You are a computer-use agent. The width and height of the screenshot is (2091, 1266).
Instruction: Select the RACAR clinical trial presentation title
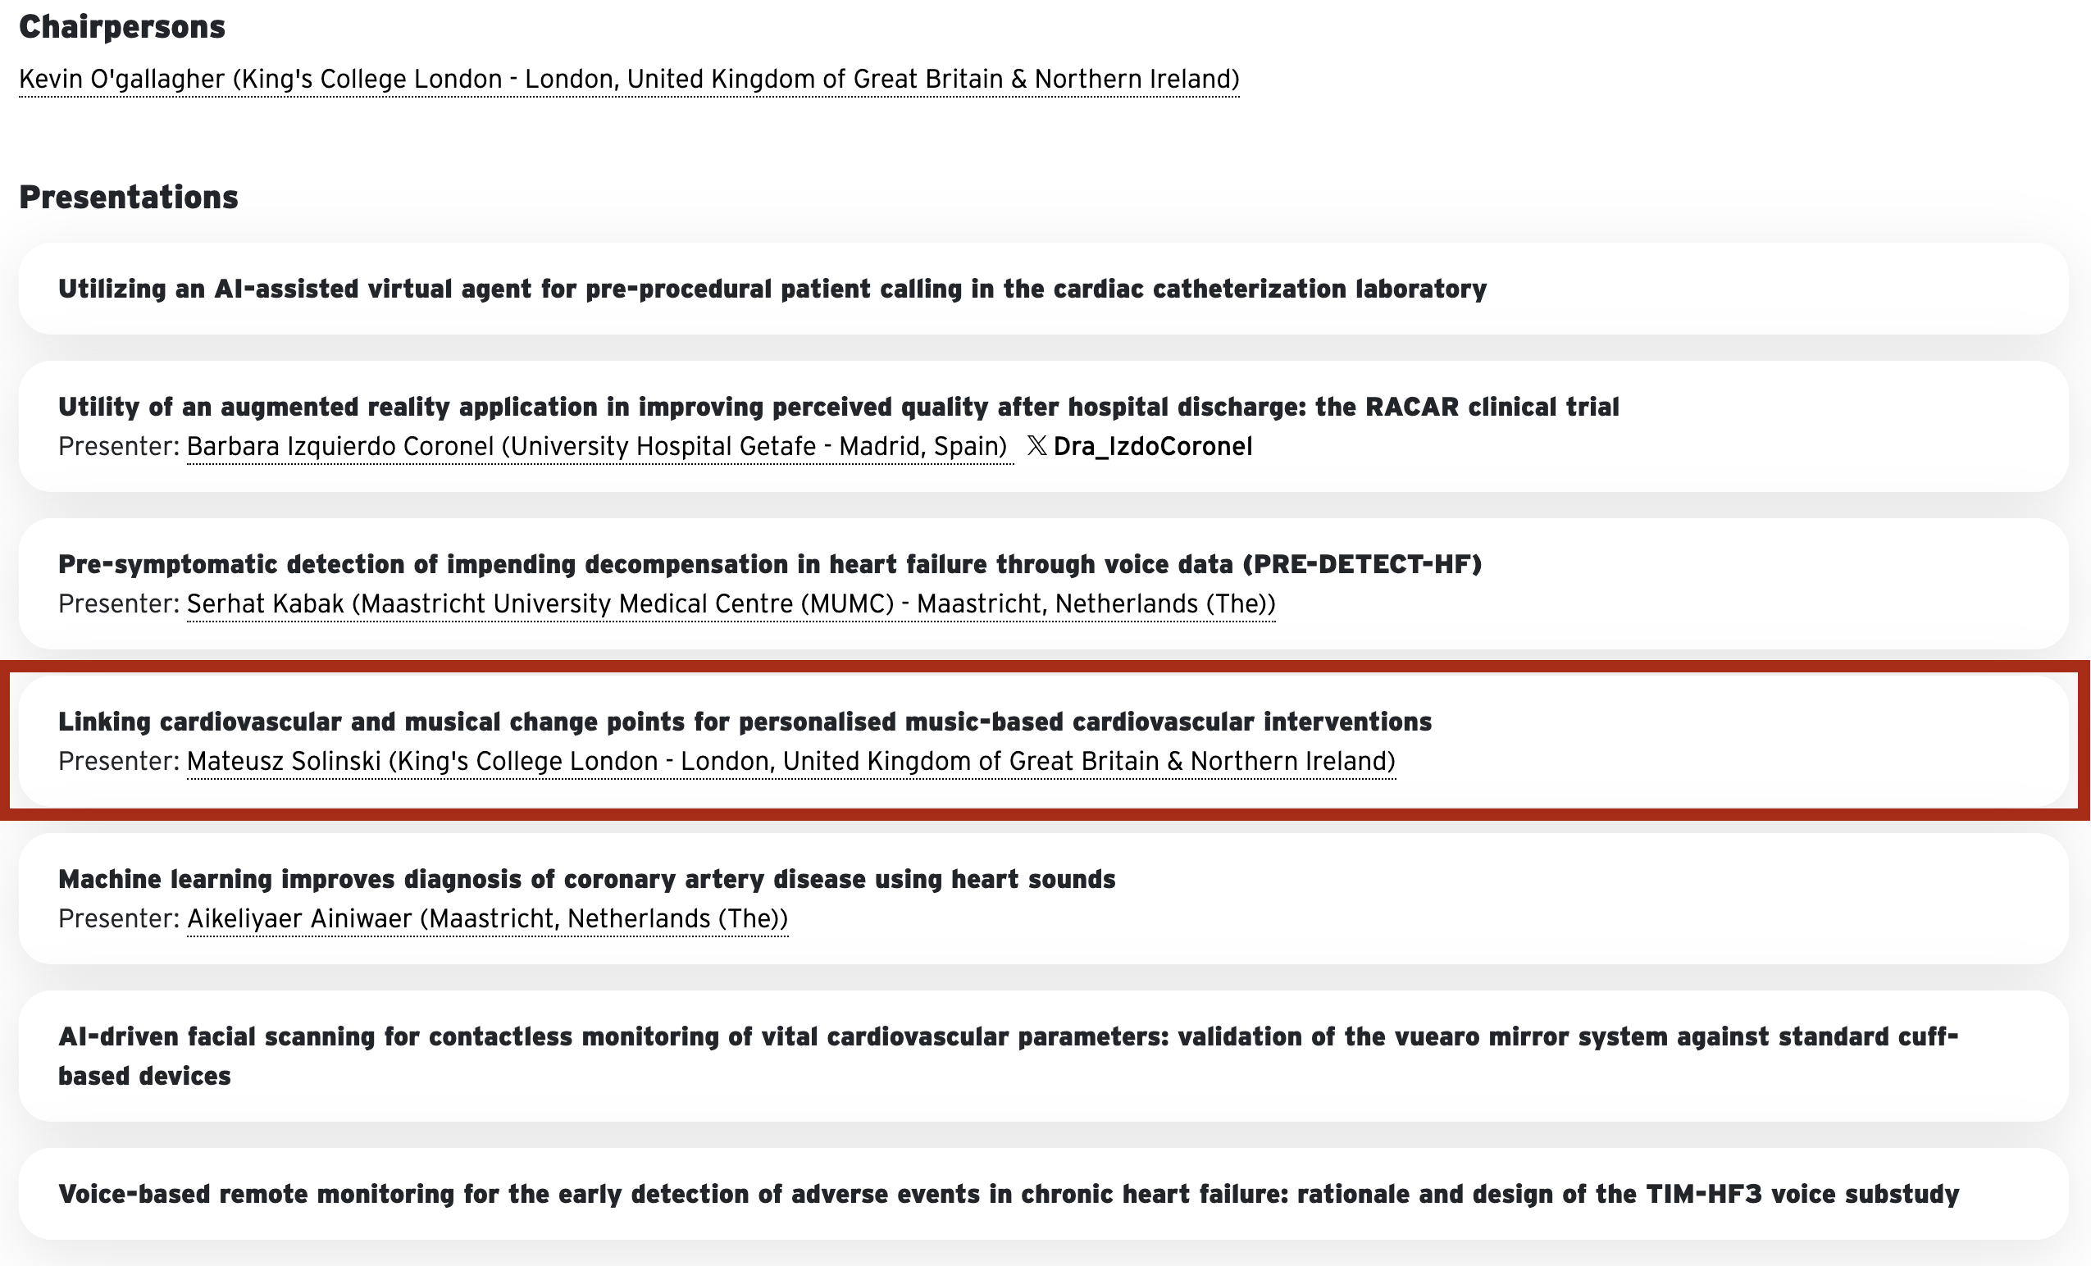pyautogui.click(x=838, y=407)
